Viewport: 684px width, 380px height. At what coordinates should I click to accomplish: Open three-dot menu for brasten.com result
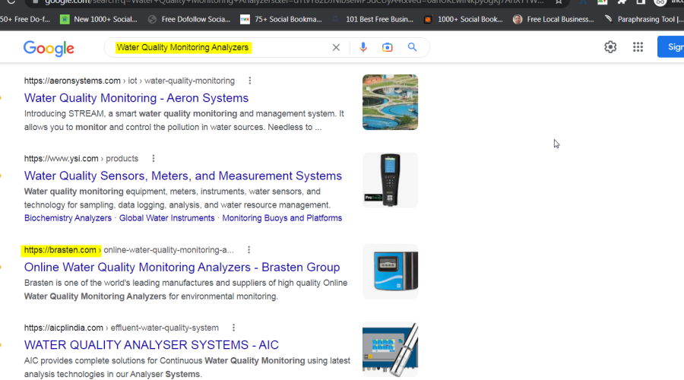pyautogui.click(x=249, y=250)
